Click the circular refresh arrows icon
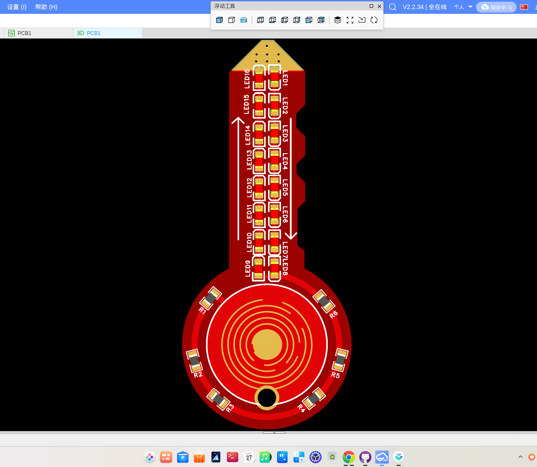Screen dimensions: 537x467 pyautogui.click(x=374, y=20)
